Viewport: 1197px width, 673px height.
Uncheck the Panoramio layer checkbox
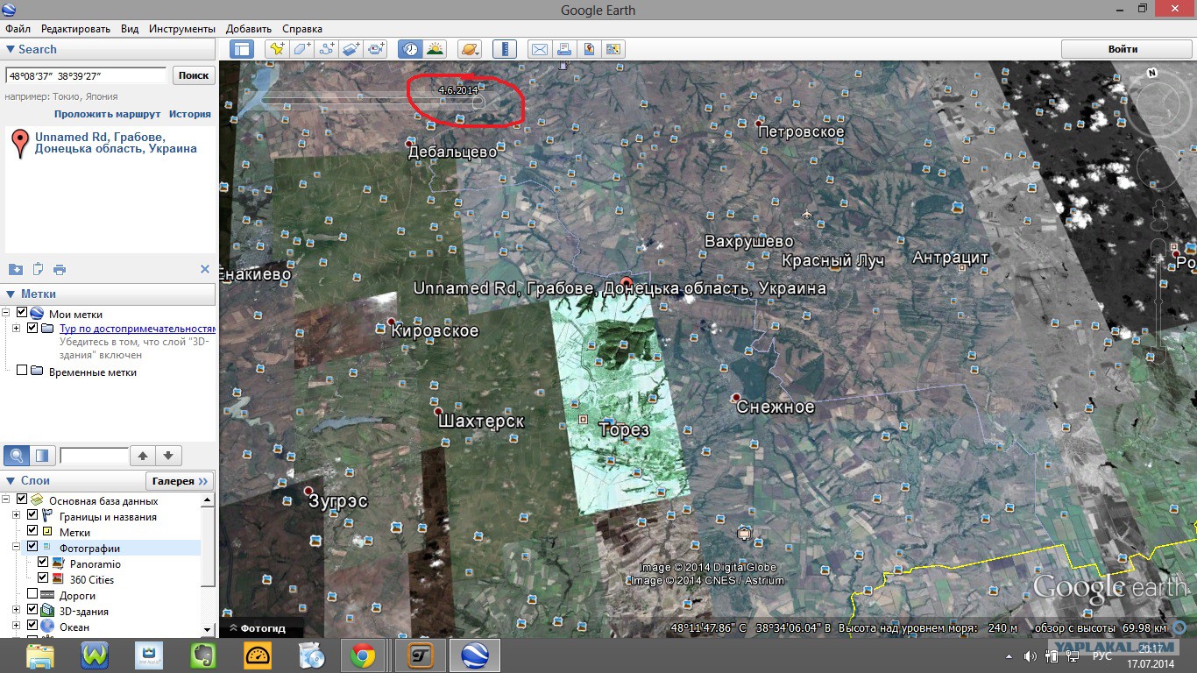click(43, 563)
